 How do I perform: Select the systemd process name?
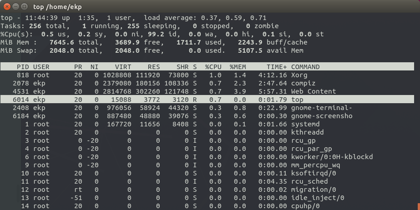point(305,124)
